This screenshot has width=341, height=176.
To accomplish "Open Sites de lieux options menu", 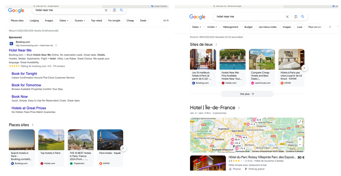I will (216, 44).
